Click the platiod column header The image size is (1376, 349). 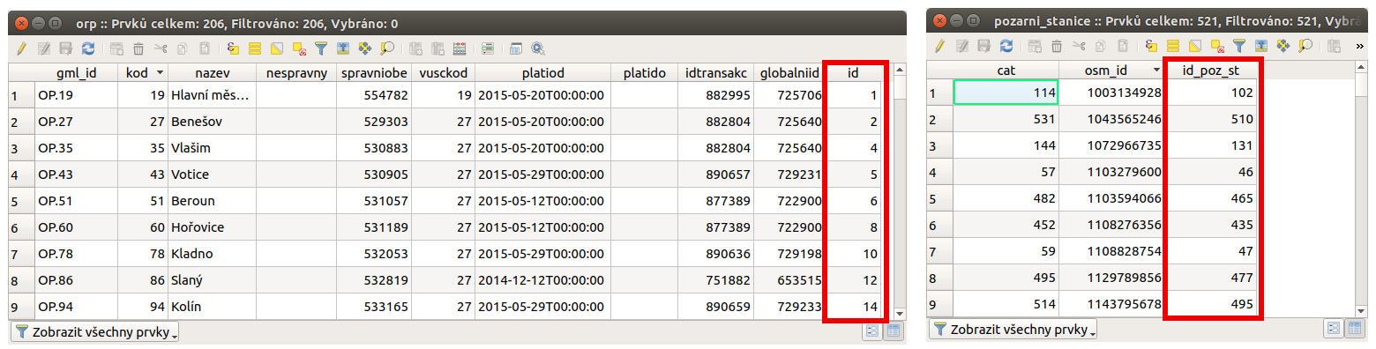(x=542, y=72)
